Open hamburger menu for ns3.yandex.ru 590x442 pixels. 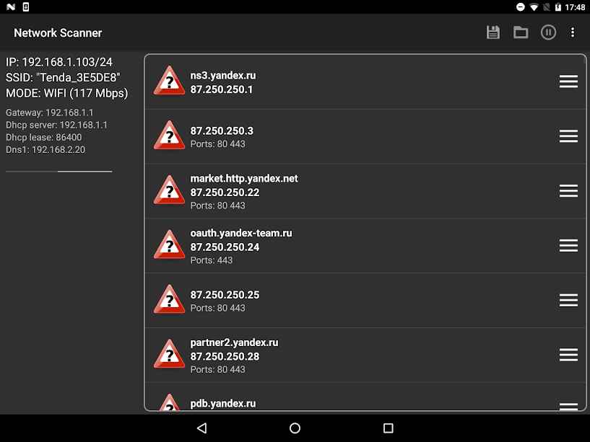coord(568,81)
